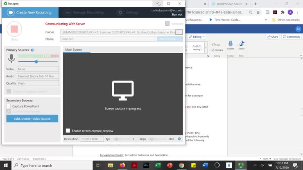The width and height of the screenshot is (303, 170).
Task: Click Word account AS avatar
Action: pyautogui.click(x=298, y=29)
